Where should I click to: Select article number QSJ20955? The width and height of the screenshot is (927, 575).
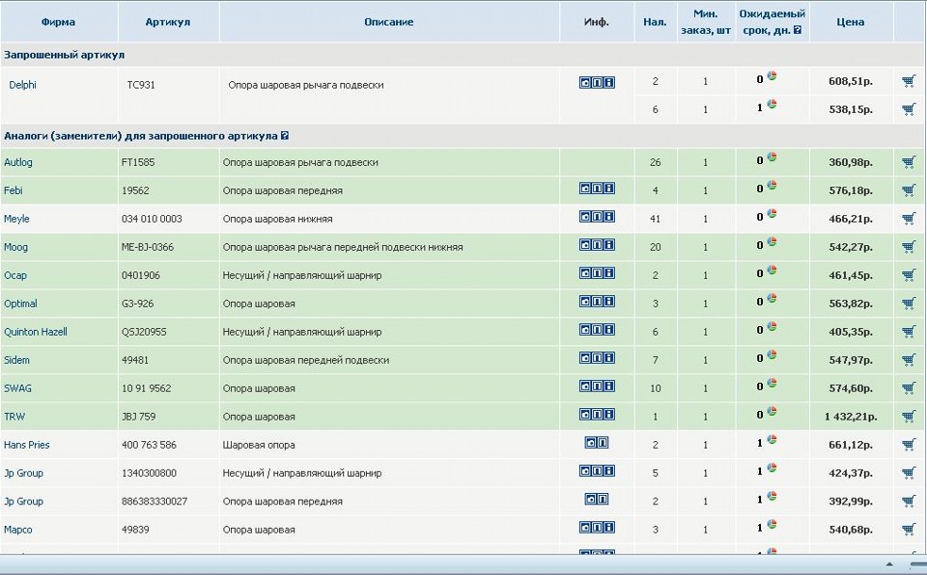click(x=144, y=332)
